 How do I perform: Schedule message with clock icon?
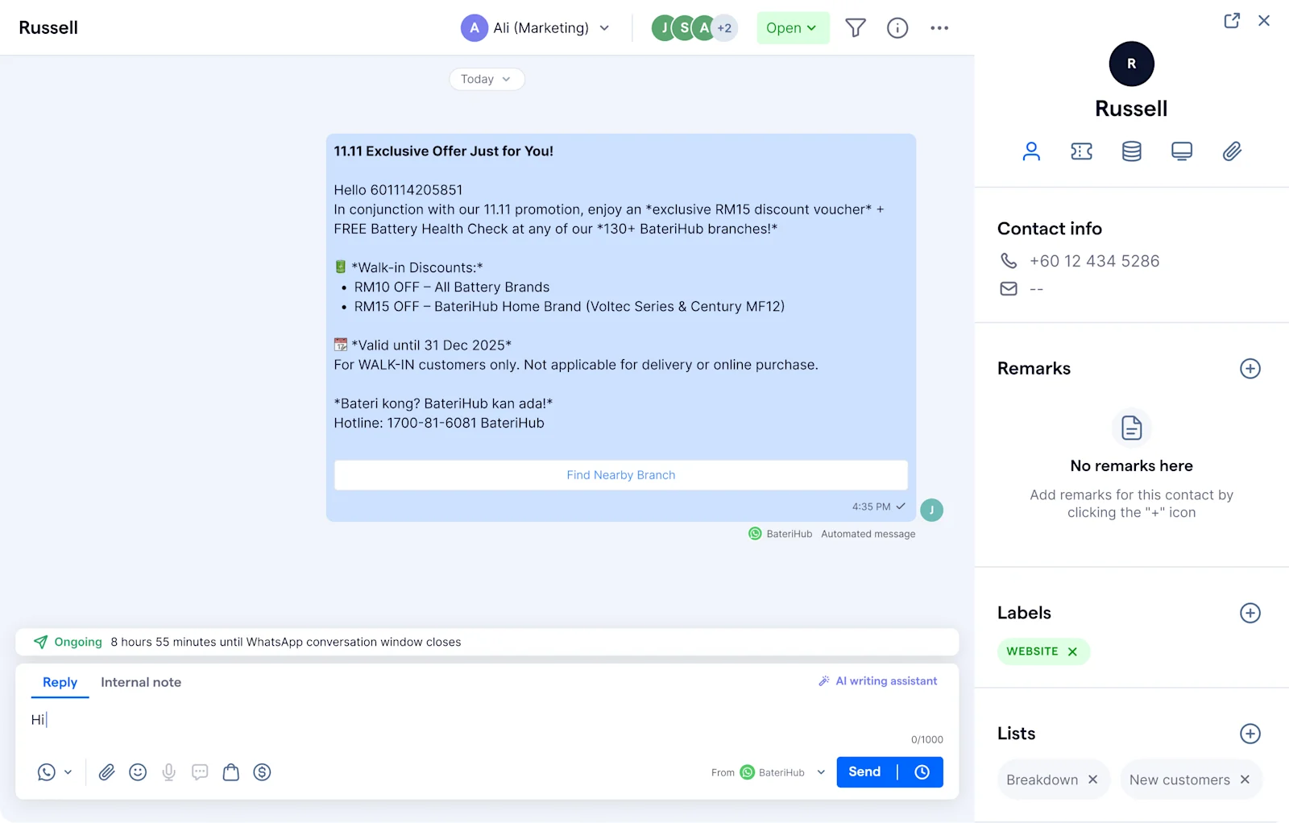922,772
